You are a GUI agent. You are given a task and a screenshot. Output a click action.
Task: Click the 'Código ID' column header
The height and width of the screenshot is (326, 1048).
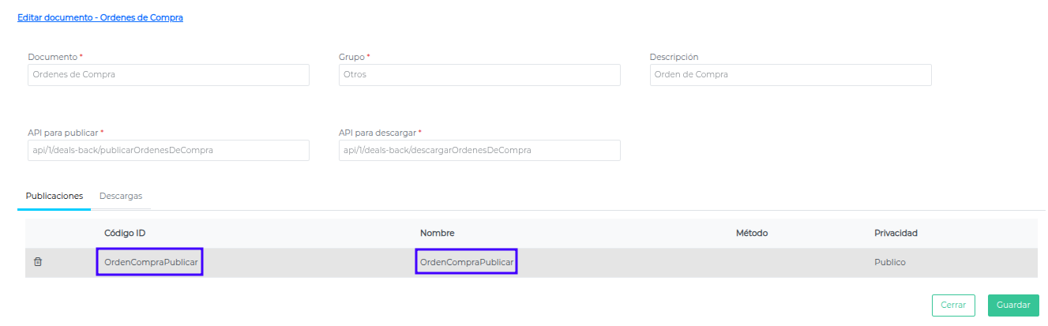pos(125,233)
